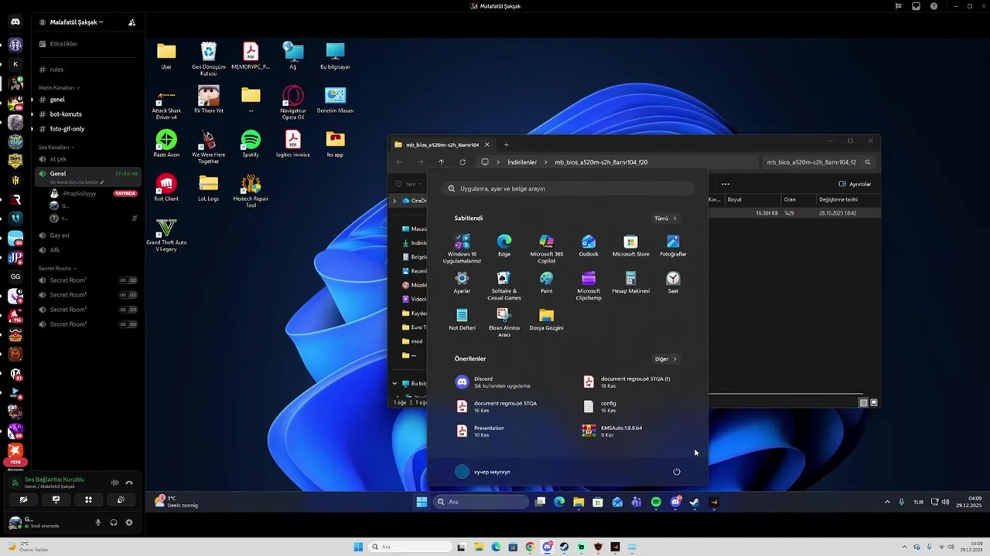990x556 pixels.
Task: Mute your microphone in Discord user panel
Action: tap(97, 523)
